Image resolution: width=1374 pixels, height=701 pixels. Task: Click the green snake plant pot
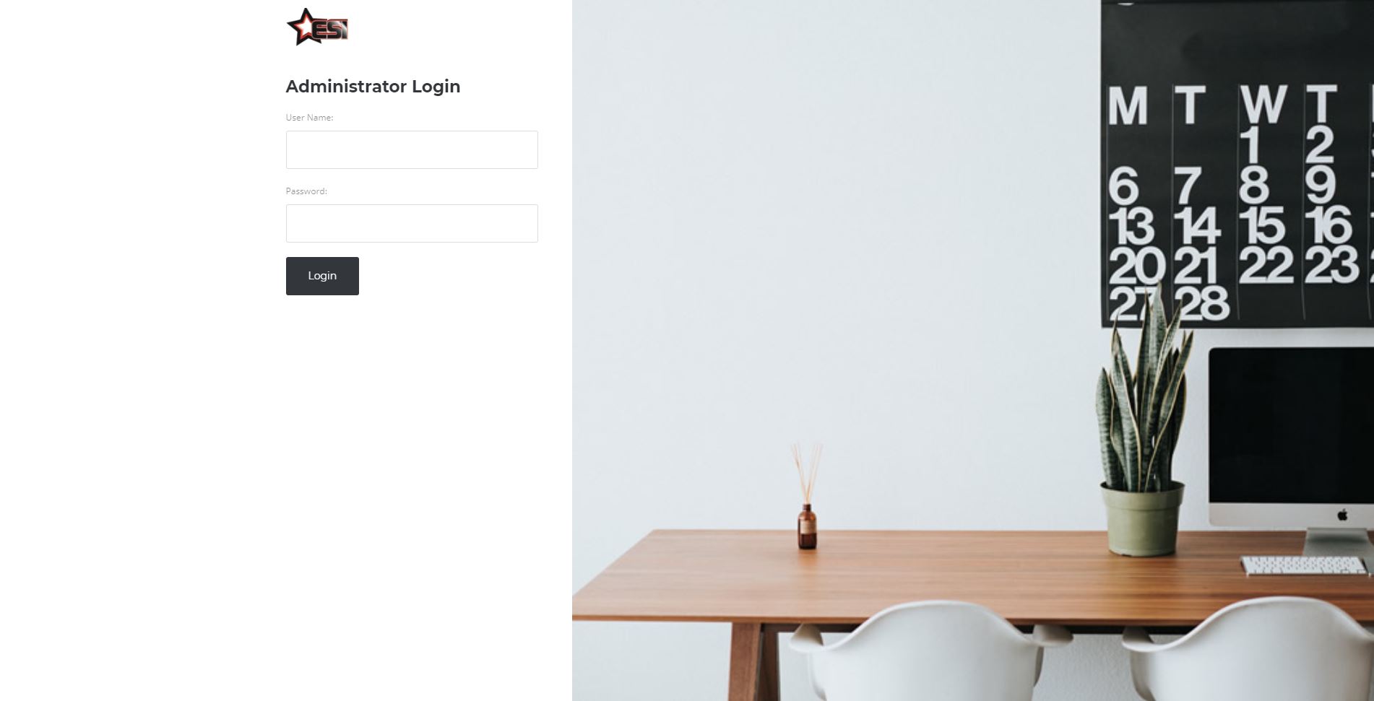point(1142,518)
